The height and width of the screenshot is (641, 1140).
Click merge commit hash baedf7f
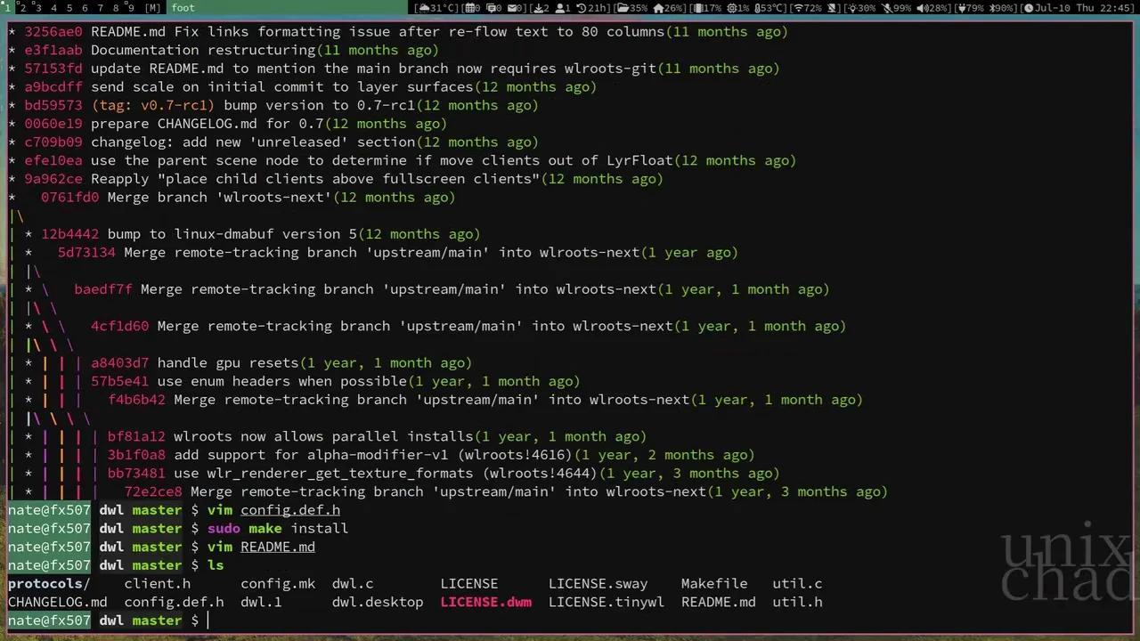pos(102,289)
